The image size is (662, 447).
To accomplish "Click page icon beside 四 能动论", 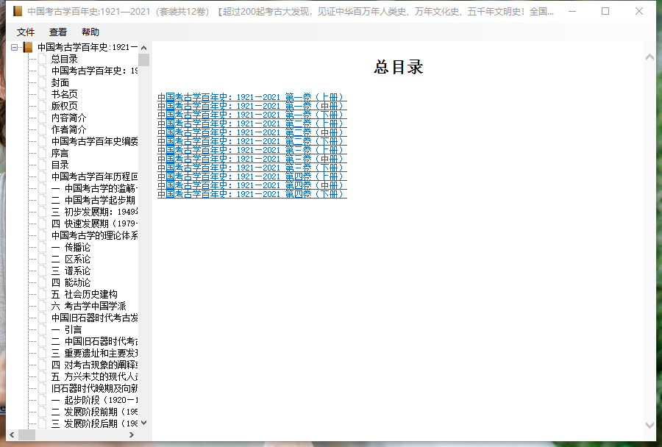I will [42, 282].
